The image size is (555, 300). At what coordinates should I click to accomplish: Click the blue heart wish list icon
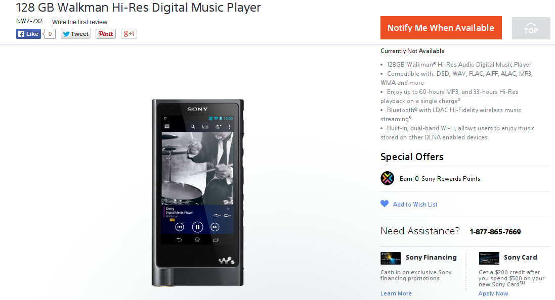[x=385, y=204]
